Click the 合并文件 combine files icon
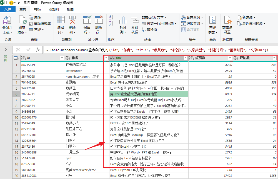 point(183,30)
